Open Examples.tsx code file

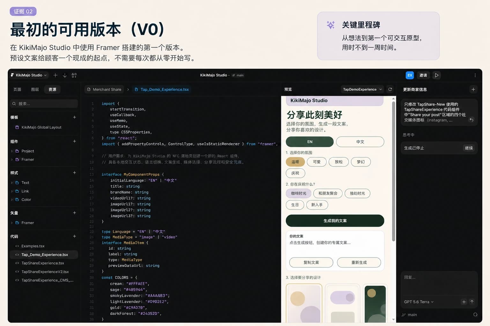(x=33, y=246)
